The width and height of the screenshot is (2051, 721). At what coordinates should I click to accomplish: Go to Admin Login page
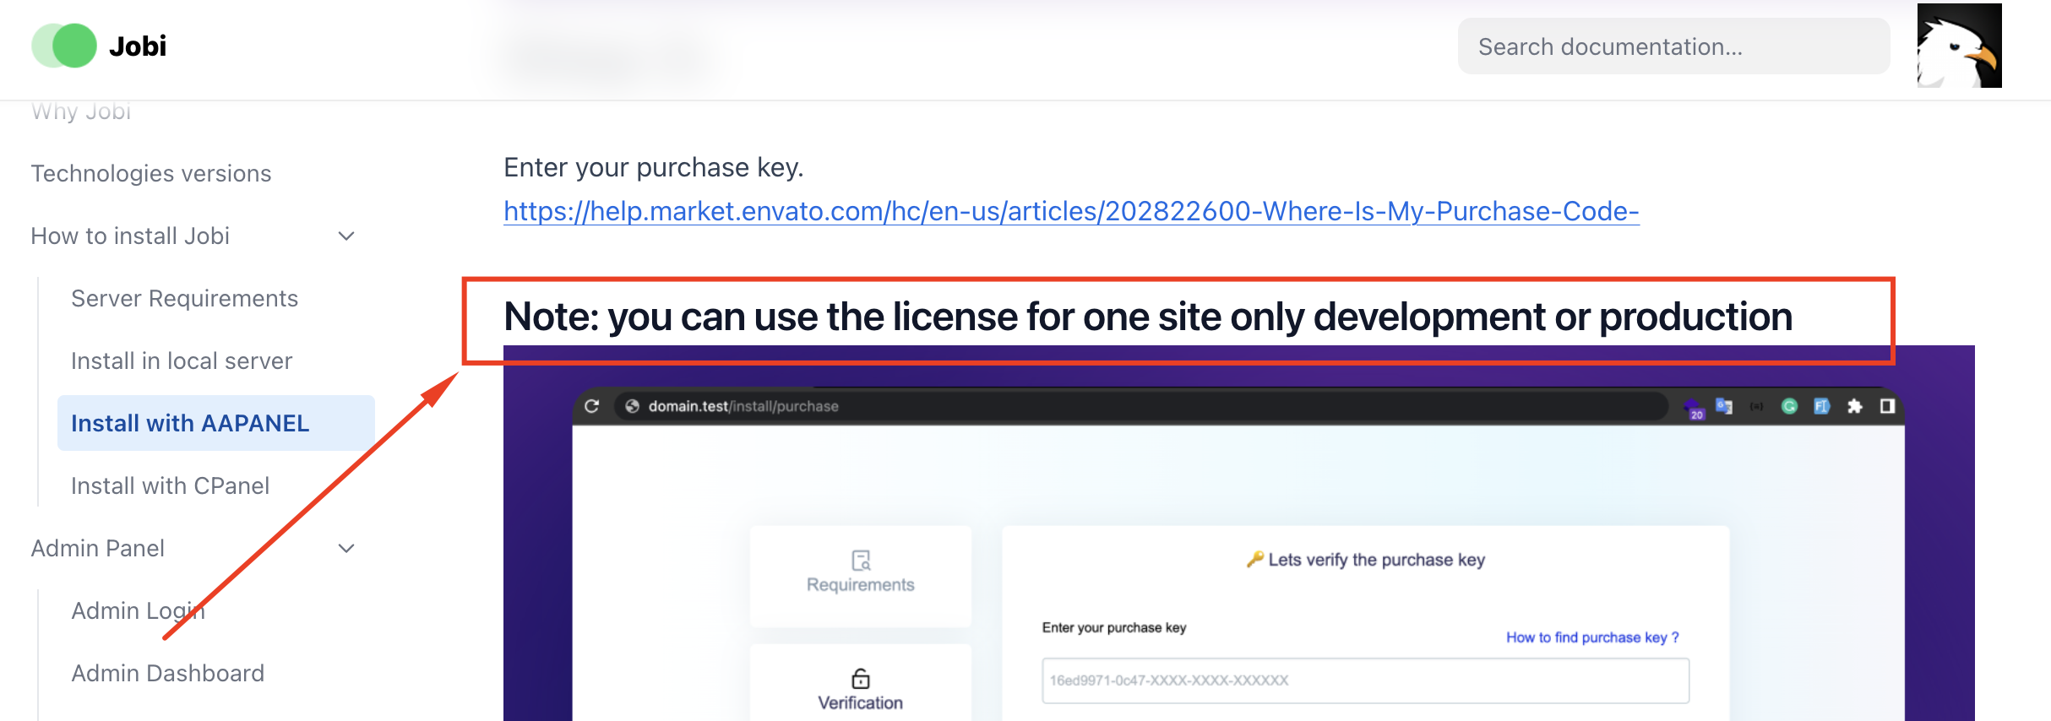pos(138,610)
